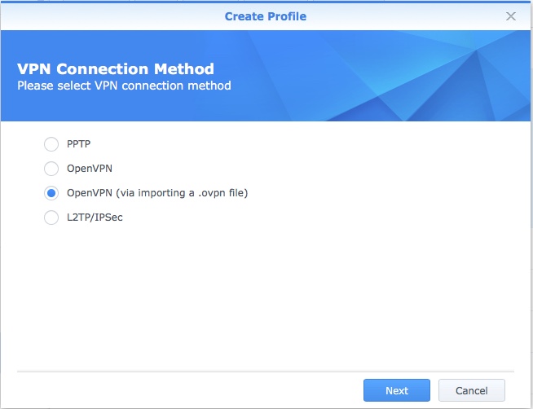Choose the plain OpenVPN radio option
533x409 pixels.
[51, 169]
